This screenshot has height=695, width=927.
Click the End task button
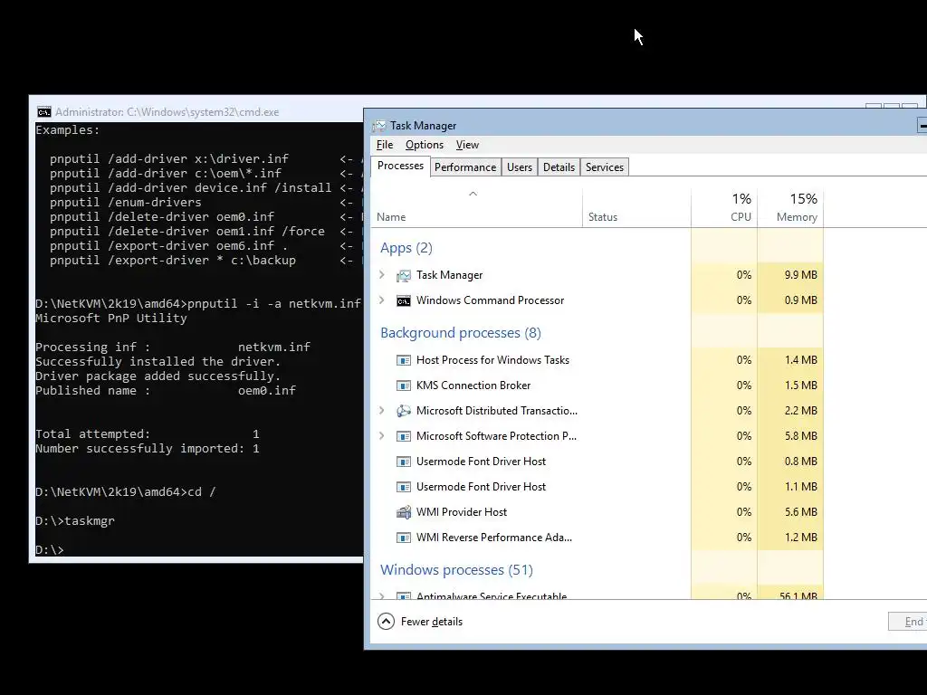point(907,622)
